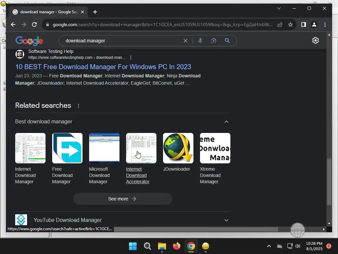Click the See more button
The image size is (338, 254).
pyautogui.click(x=123, y=199)
